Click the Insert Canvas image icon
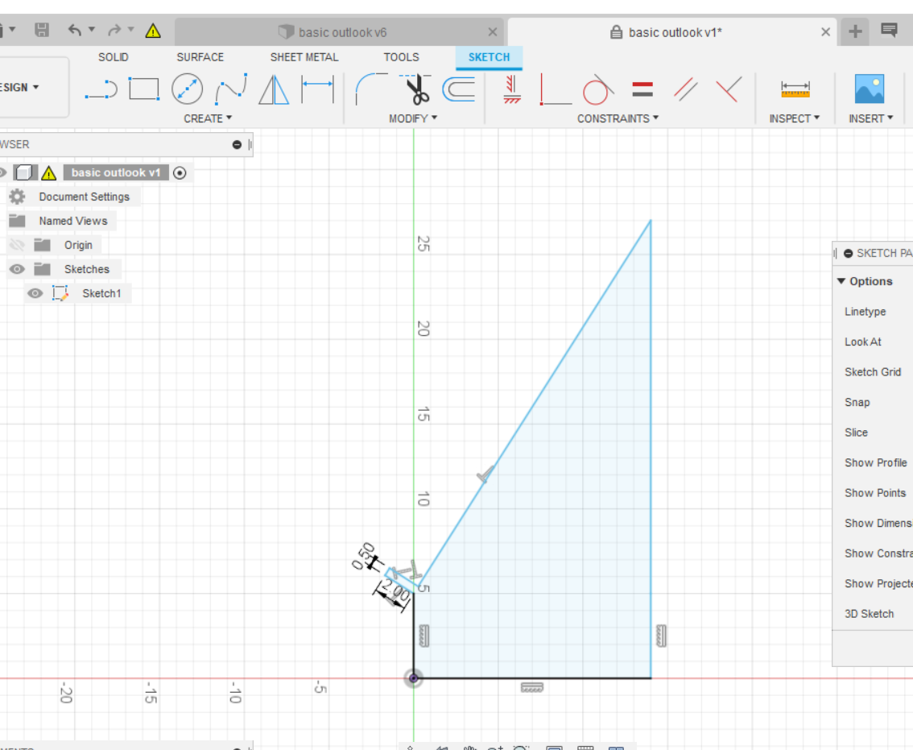This screenshot has width=913, height=750. 870,89
